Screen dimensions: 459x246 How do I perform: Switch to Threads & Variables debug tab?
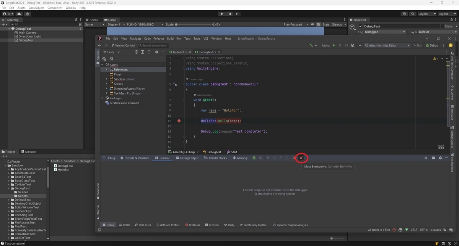135,158
